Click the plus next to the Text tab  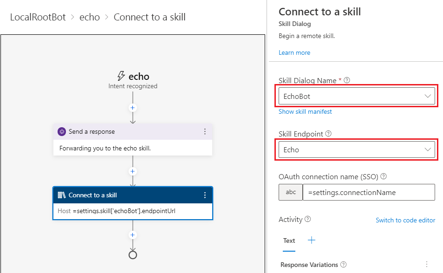[x=311, y=240]
